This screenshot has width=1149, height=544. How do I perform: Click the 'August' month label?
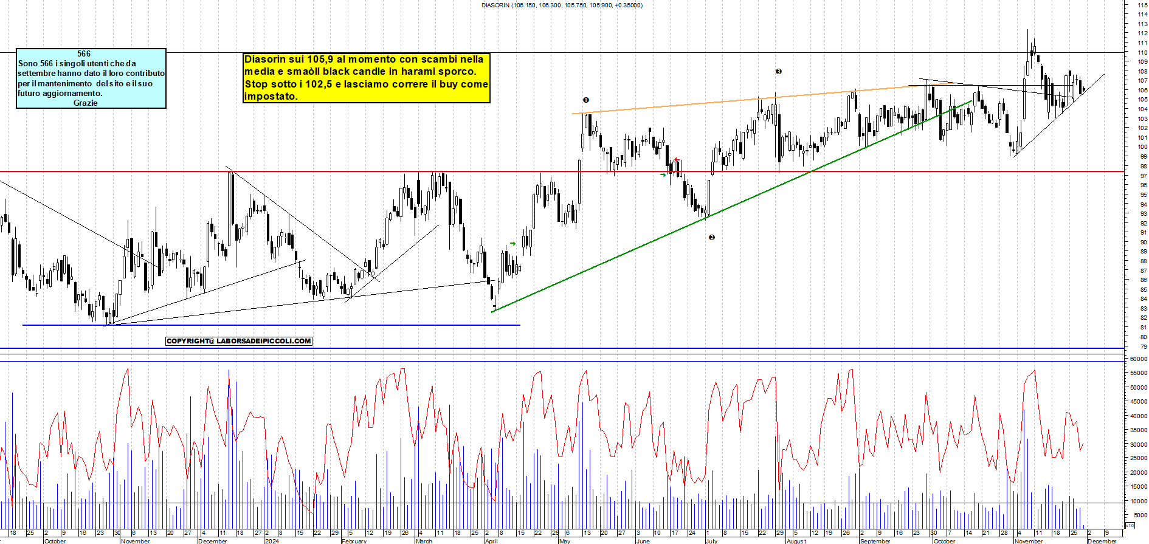pos(796,541)
